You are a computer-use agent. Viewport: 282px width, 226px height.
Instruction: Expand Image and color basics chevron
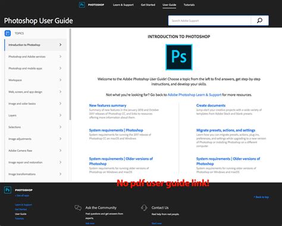60,103
